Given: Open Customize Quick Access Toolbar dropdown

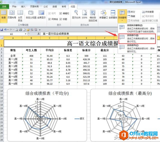Looking at the screenshot, I should (40, 30).
